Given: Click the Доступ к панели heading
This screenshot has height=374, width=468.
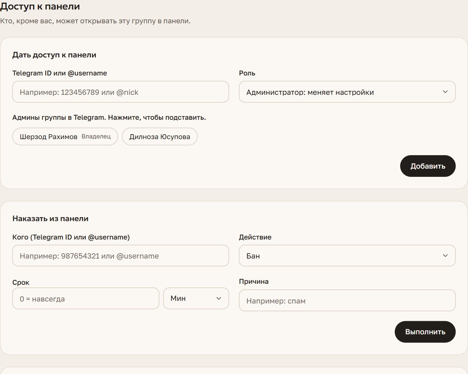Looking at the screenshot, I should pos(40,6).
